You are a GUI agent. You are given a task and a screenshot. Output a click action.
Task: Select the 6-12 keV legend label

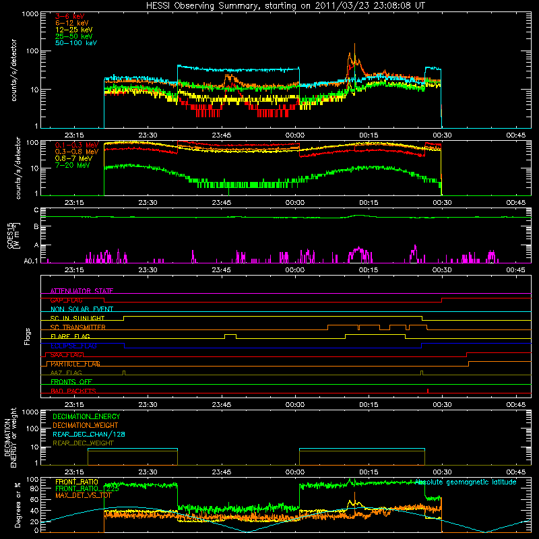[71, 23]
